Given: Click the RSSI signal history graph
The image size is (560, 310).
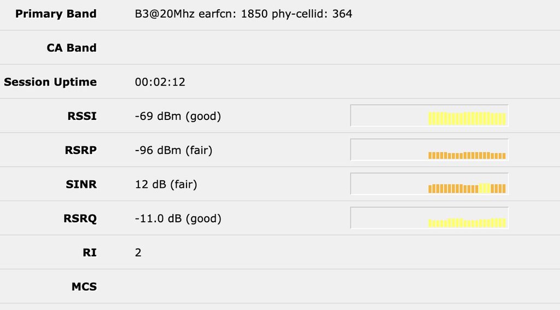Looking at the screenshot, I should (x=429, y=116).
